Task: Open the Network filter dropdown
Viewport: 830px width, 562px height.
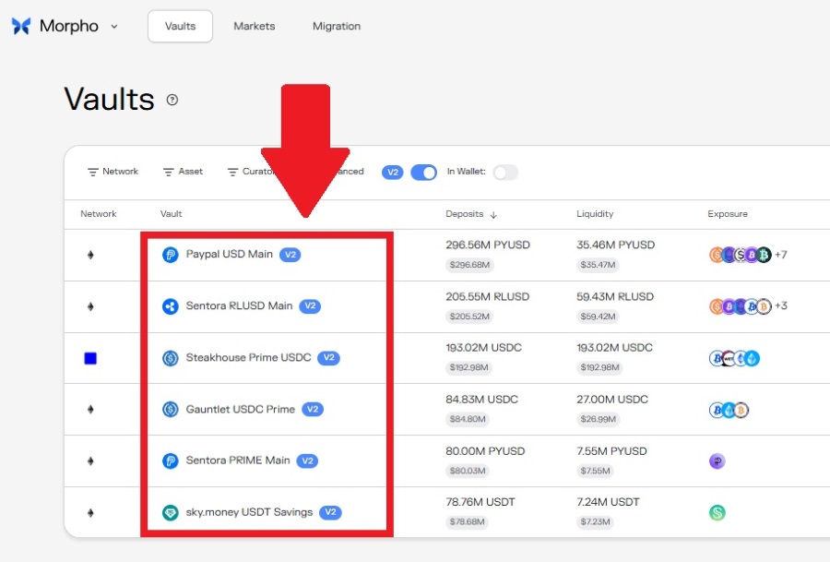Action: 113,172
